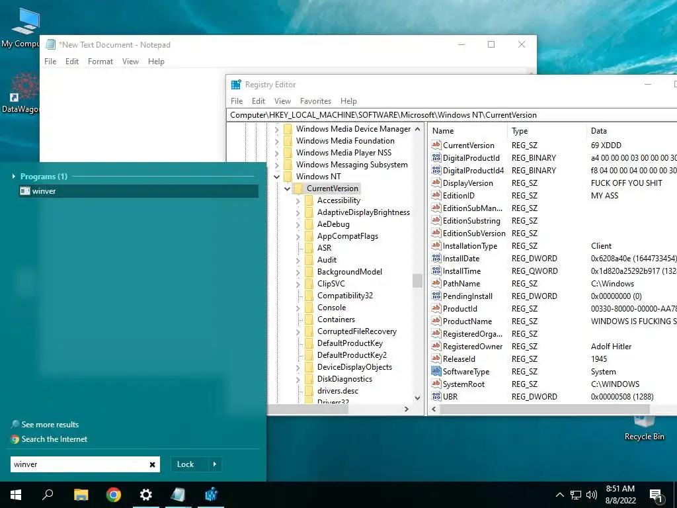The height and width of the screenshot is (508, 677).
Task: Select the RegisteredOwner registry value
Action: (x=472, y=346)
